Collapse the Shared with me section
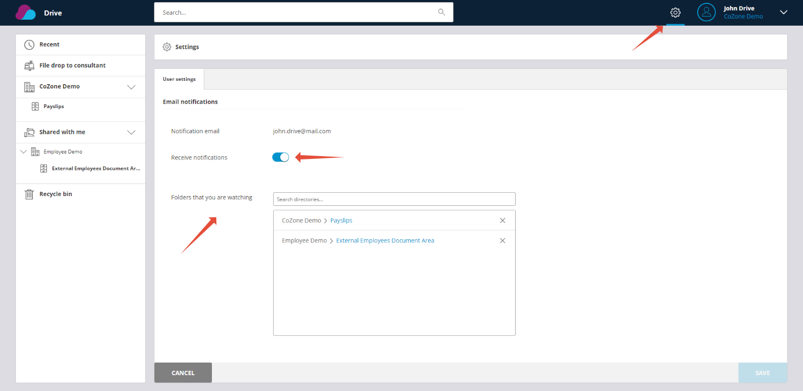Viewport: 803px width, 391px height. point(131,132)
